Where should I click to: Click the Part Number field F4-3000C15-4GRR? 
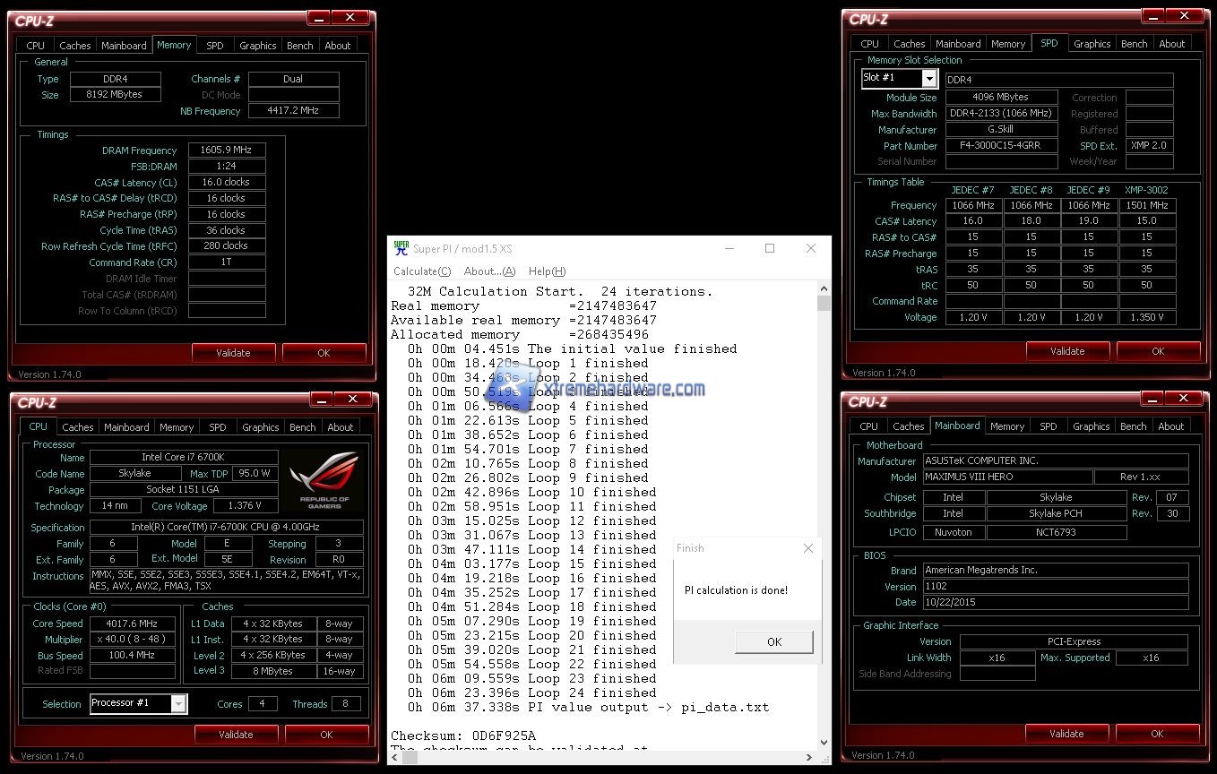point(1000,145)
